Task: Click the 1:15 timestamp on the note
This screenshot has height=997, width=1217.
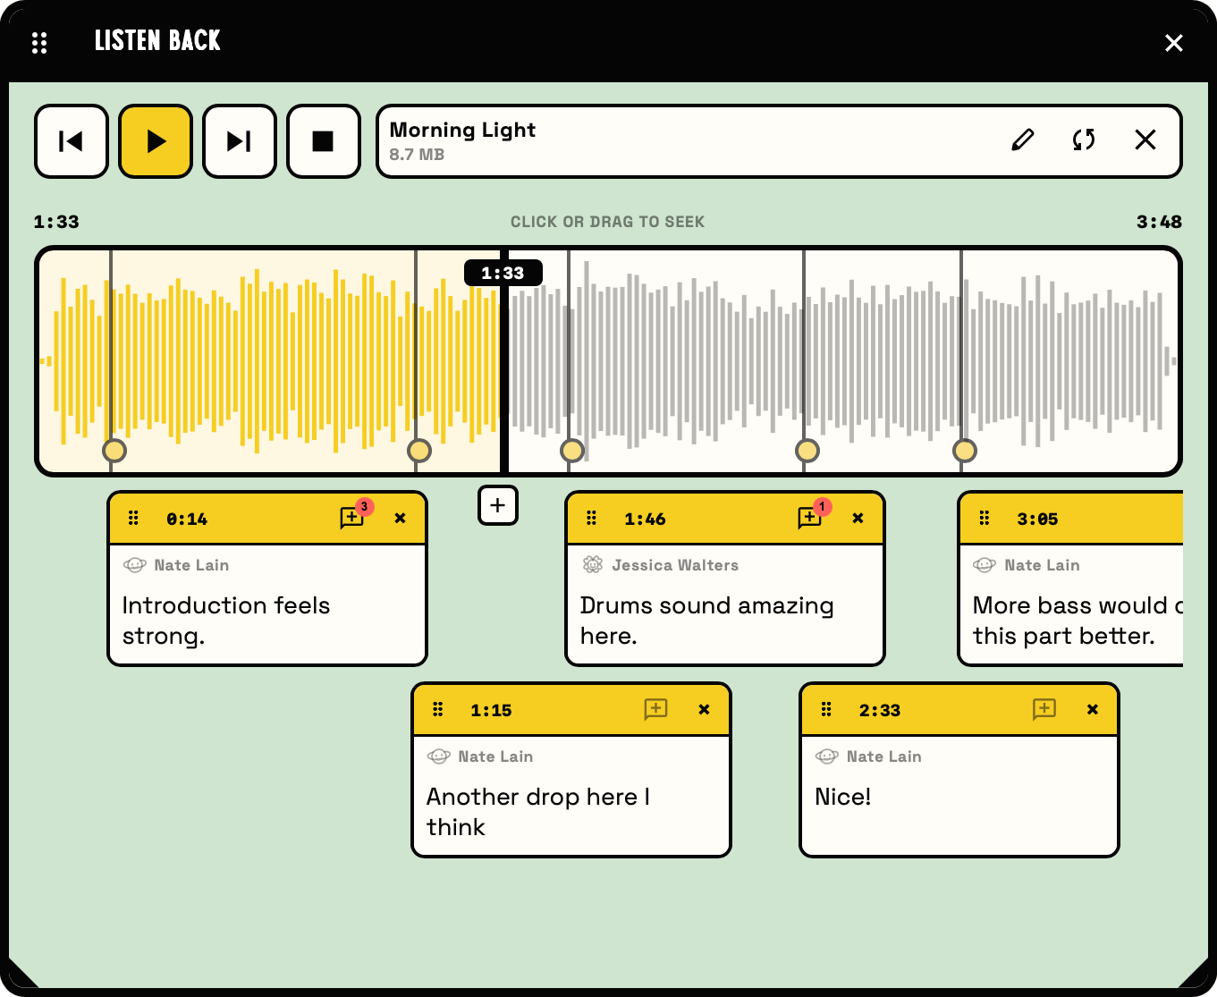Action: click(491, 711)
